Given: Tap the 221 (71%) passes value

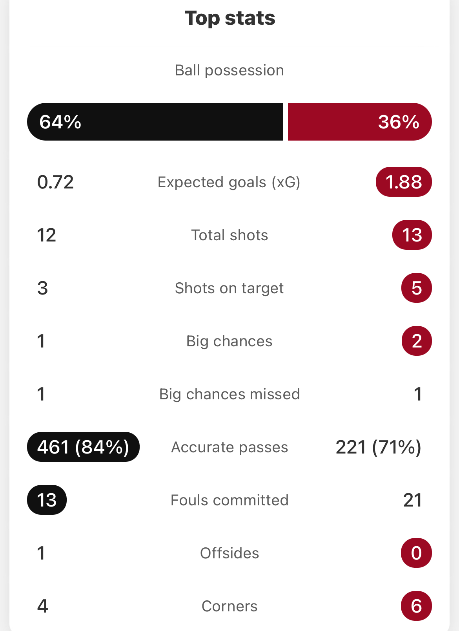Looking at the screenshot, I should tap(379, 447).
